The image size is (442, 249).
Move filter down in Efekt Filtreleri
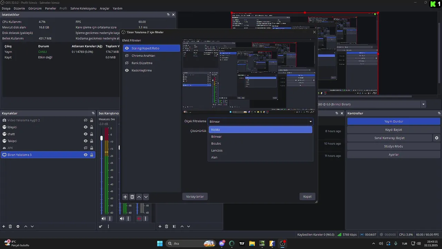pyautogui.click(x=146, y=197)
